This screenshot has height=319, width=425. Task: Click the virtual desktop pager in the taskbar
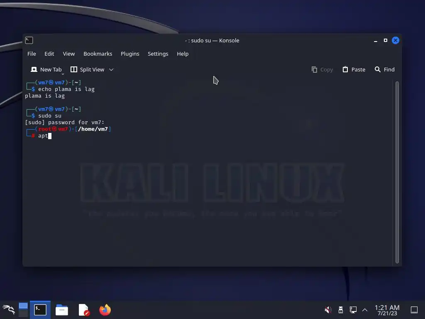pyautogui.click(x=23, y=310)
